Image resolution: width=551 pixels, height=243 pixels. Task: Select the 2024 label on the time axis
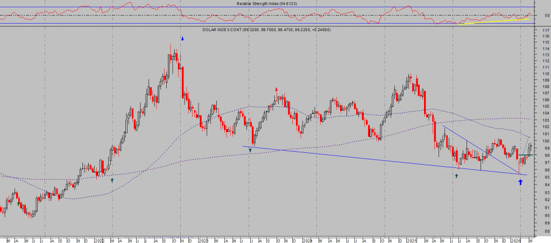pyautogui.click(x=307, y=240)
